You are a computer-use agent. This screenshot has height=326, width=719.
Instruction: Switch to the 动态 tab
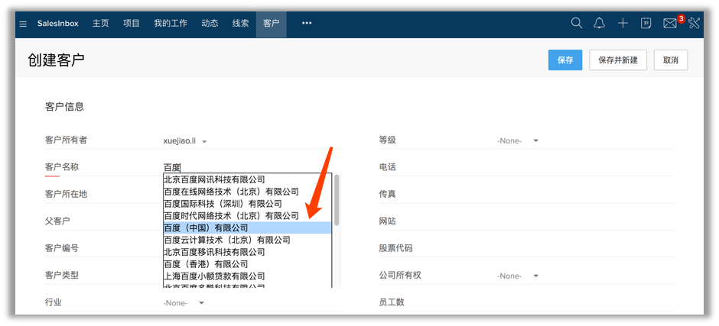point(210,24)
